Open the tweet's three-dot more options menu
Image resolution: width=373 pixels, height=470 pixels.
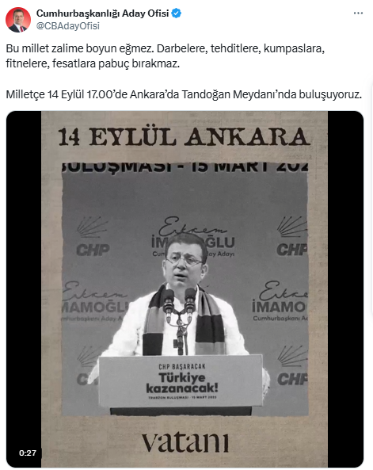[x=358, y=13]
